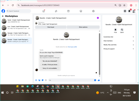Open the Marketplace tab icon
Screen dimensions: 139x101
(81, 11)
